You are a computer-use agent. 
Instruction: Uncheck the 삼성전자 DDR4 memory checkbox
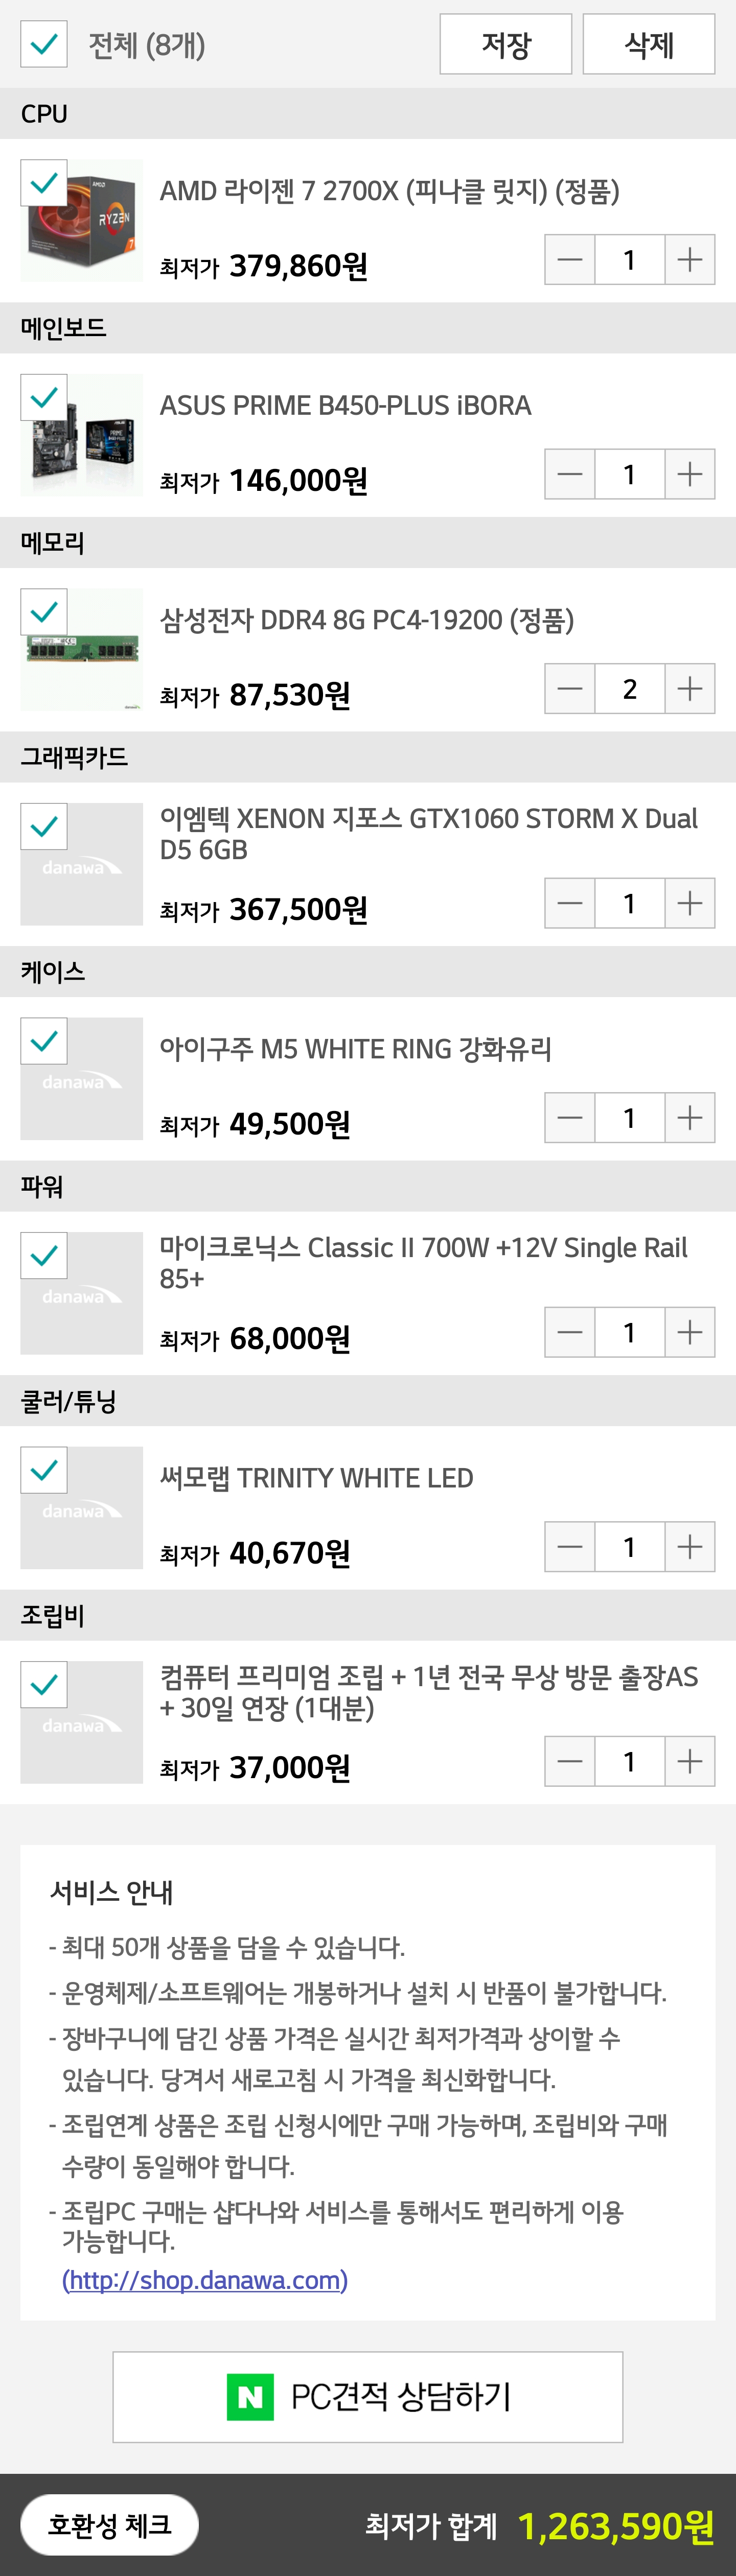point(44,612)
